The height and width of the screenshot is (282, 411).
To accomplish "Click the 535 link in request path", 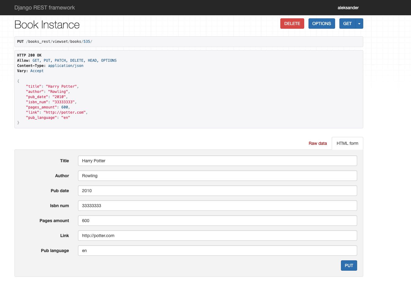I will pos(87,42).
